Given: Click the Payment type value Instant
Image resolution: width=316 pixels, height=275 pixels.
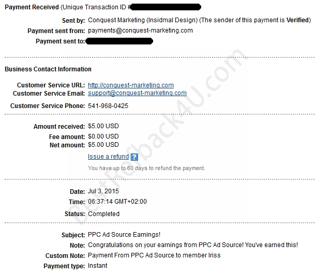Looking at the screenshot, I should pos(98,266).
